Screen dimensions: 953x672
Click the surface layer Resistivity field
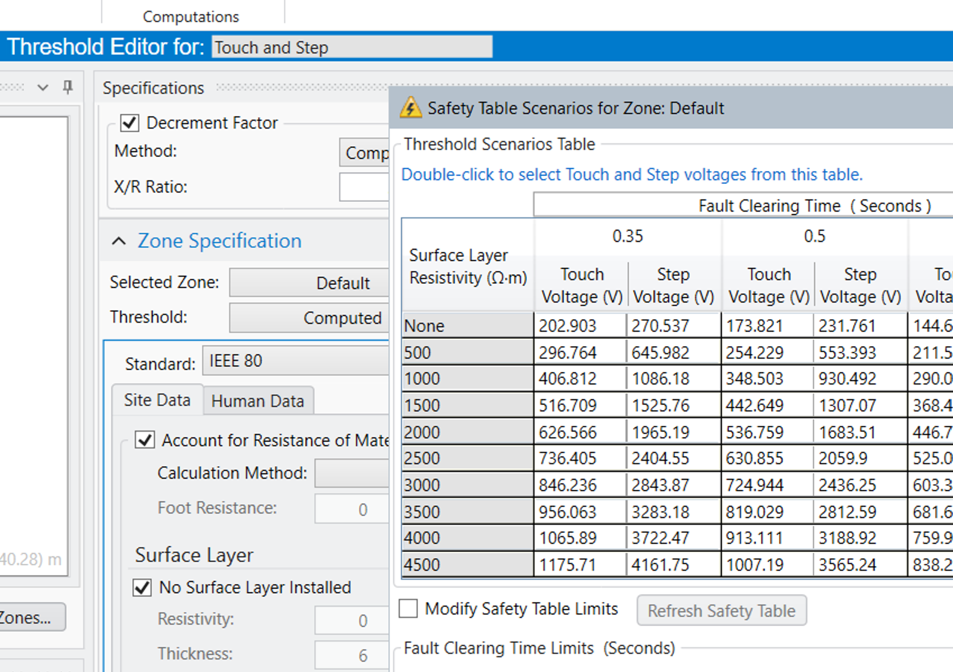pos(352,620)
